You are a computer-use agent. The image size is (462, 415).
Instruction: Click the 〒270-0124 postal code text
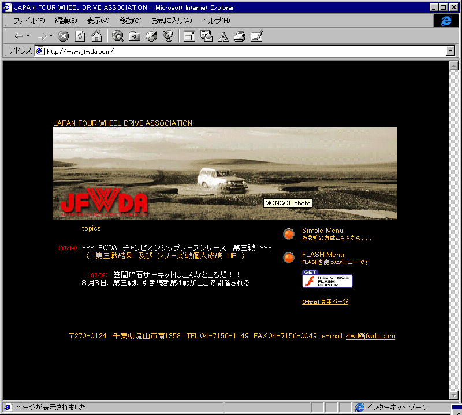[88, 336]
